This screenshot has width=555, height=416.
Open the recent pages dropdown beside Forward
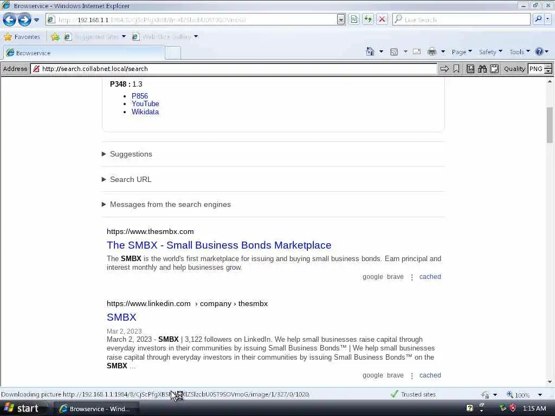point(36,20)
